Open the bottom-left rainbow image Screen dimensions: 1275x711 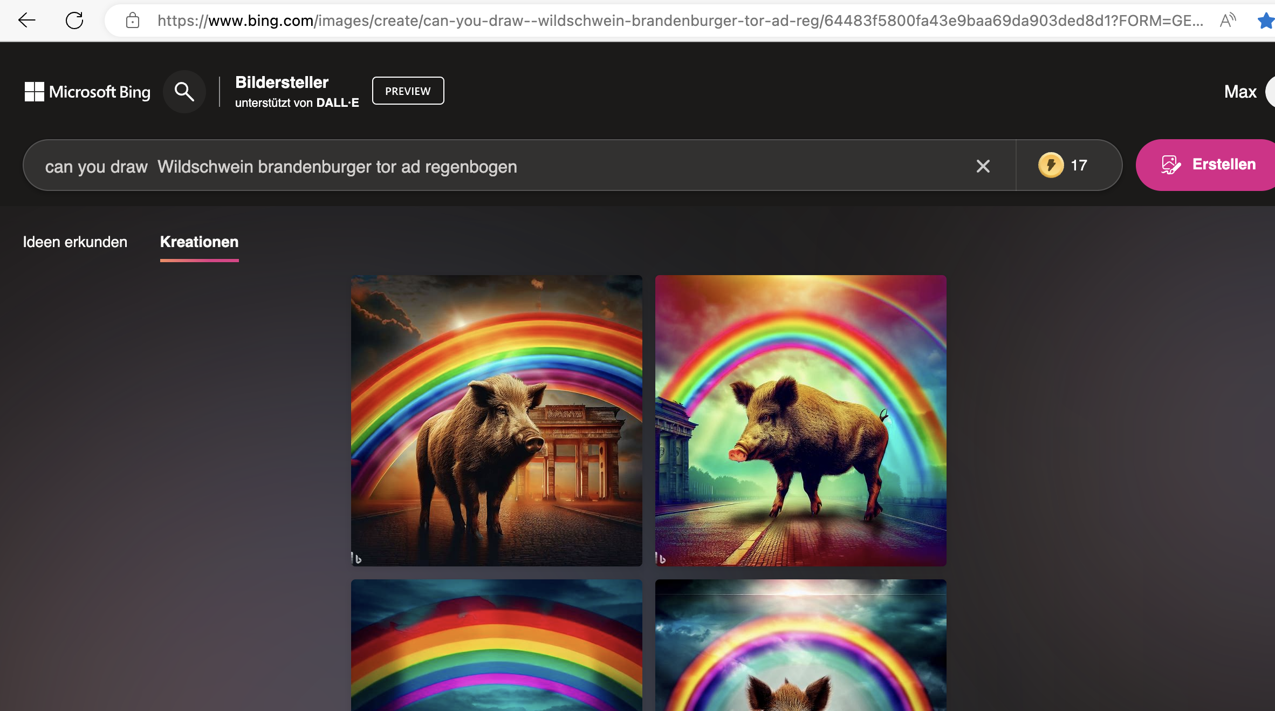click(496, 645)
